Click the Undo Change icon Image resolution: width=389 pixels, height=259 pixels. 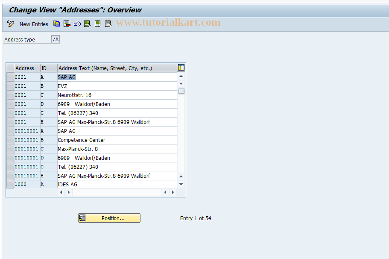(77, 24)
